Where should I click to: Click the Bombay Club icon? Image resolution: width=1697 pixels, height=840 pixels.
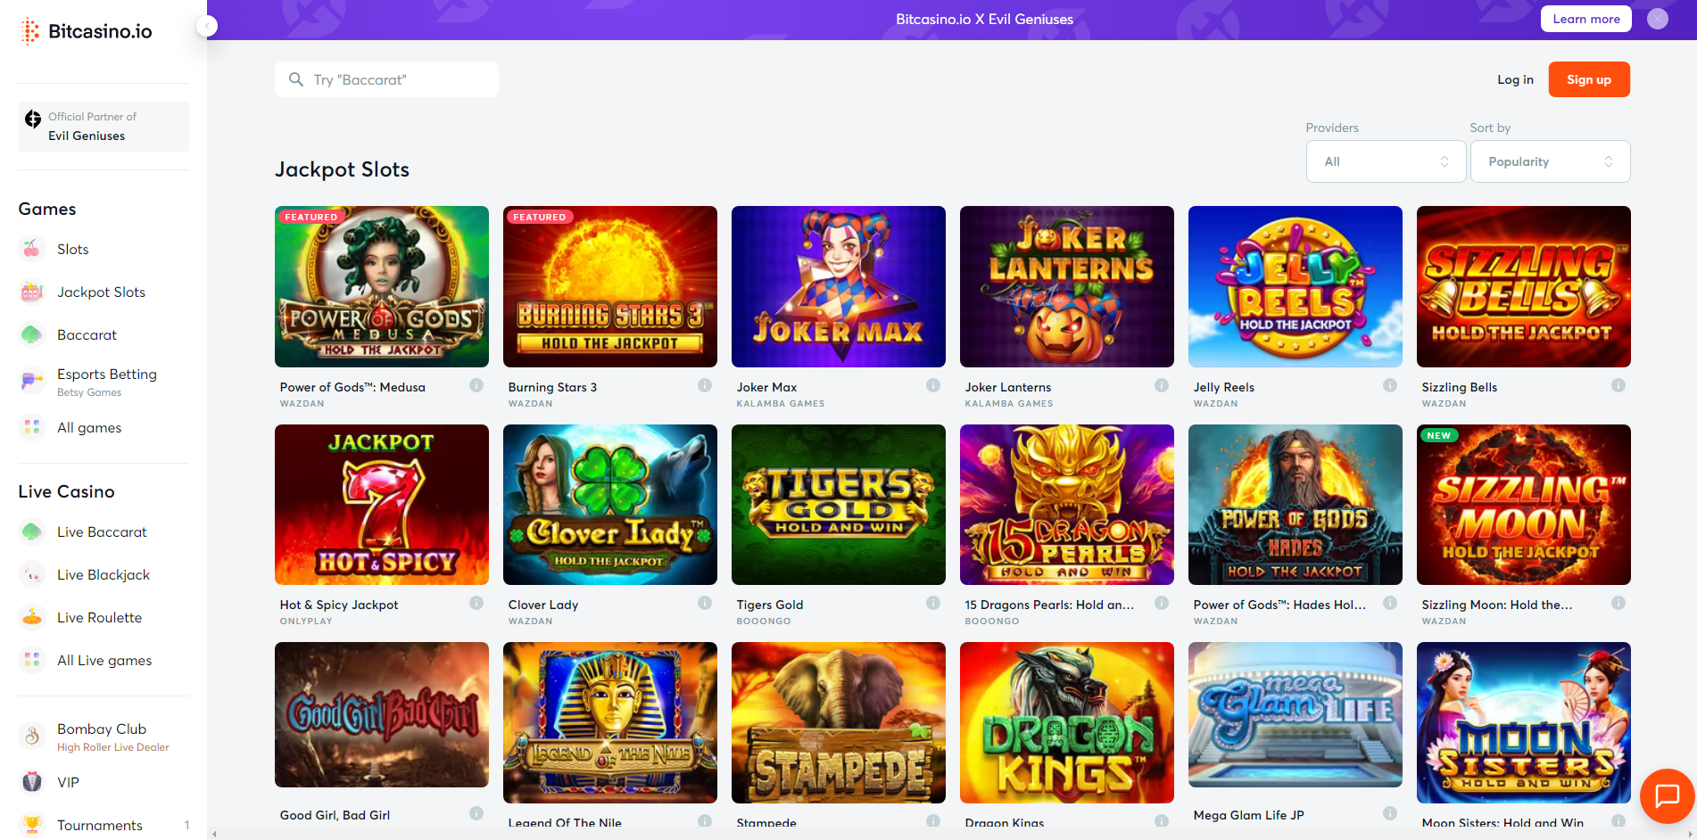[31, 737]
